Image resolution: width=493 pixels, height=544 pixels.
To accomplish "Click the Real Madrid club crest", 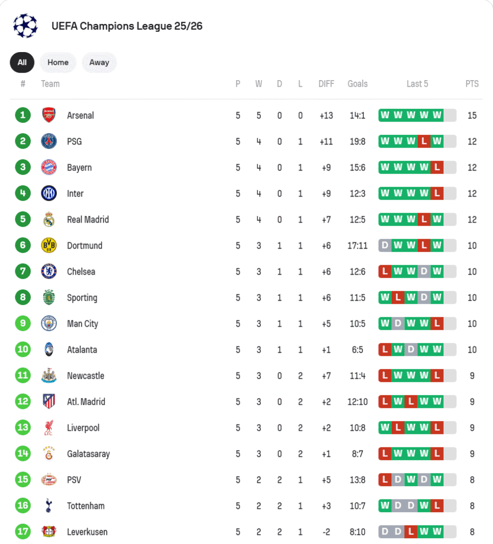I will pyautogui.click(x=49, y=219).
